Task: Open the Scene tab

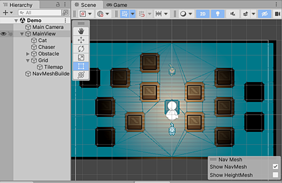Action: [86, 5]
